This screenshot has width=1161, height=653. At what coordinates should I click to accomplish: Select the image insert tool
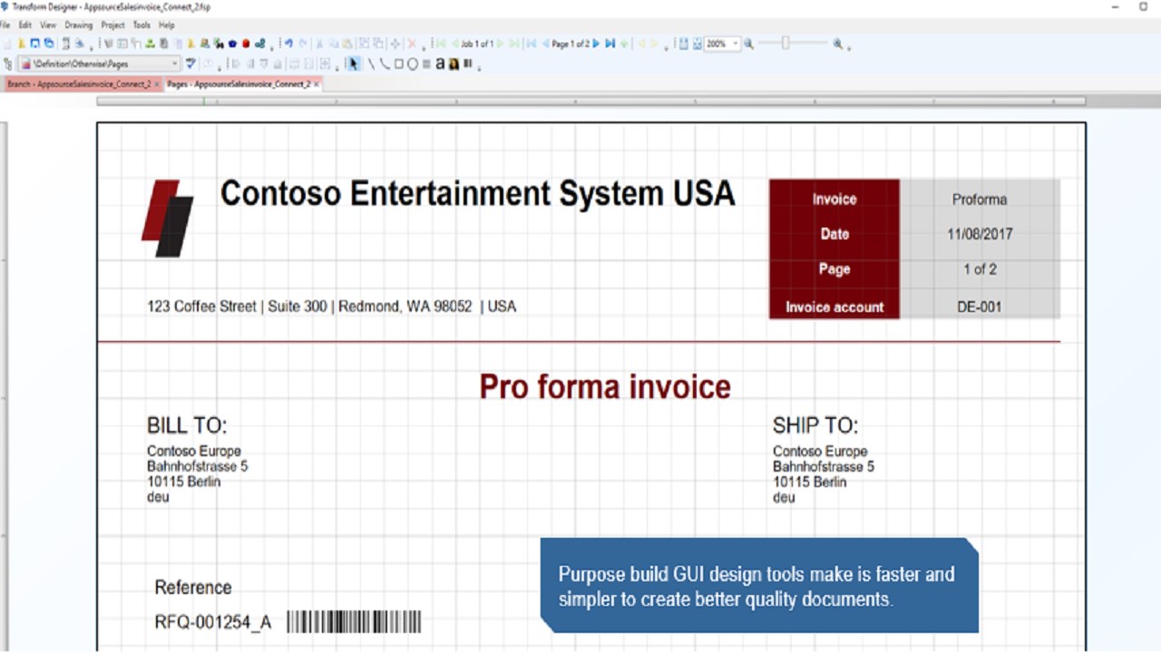click(x=453, y=63)
